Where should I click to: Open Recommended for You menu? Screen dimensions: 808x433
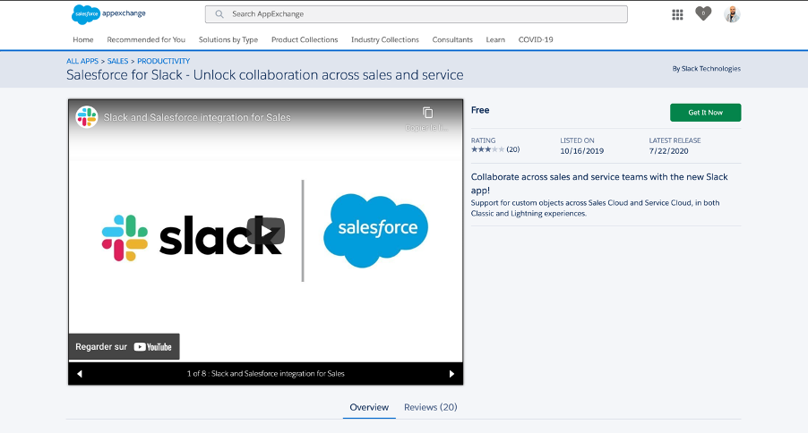[x=146, y=39]
